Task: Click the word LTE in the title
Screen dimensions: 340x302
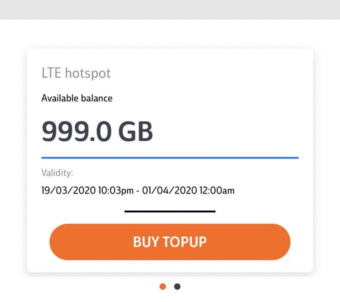Action: click(51, 73)
